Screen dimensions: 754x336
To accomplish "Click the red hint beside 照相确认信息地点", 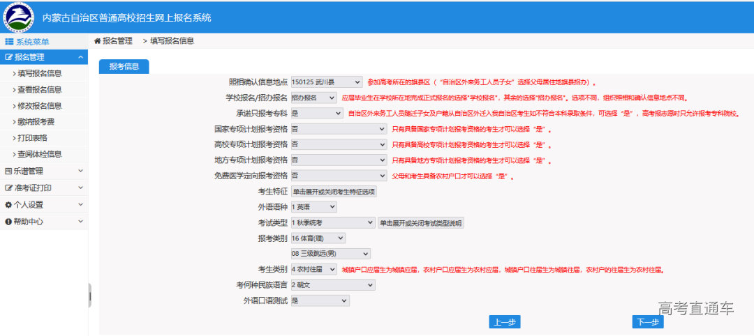I will point(482,82).
